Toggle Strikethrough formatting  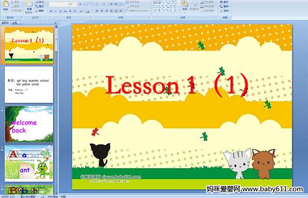65,11
